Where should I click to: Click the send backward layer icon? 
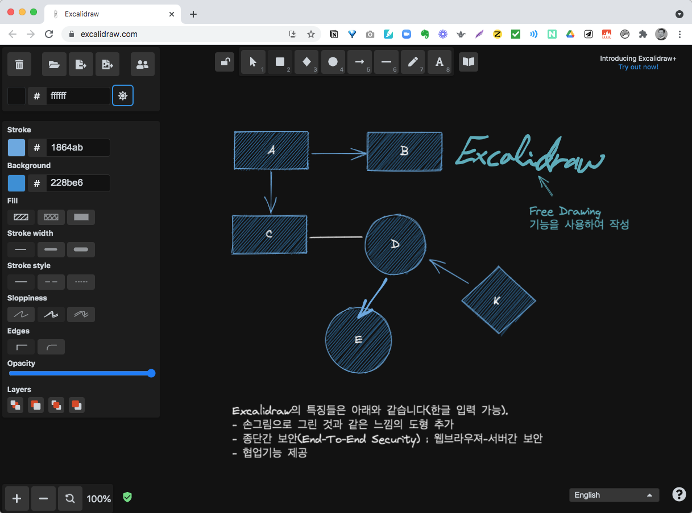click(36, 405)
